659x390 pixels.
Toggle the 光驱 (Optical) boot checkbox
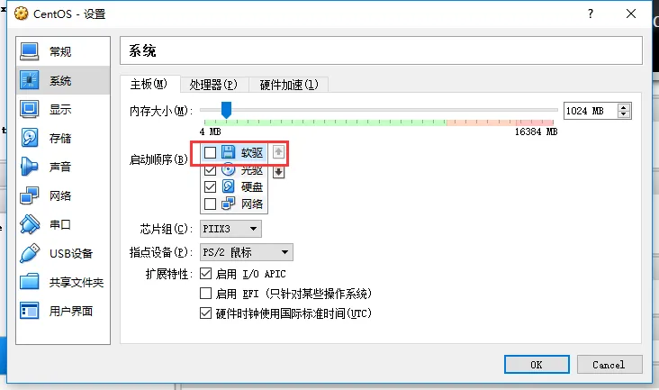coord(210,170)
